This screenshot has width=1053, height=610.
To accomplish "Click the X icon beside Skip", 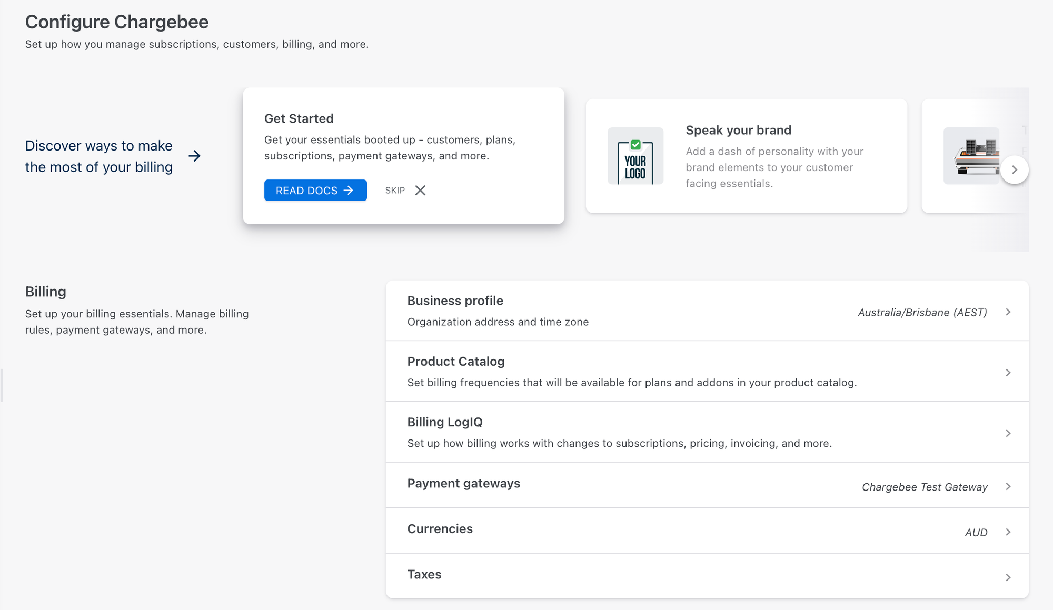I will click(x=420, y=191).
